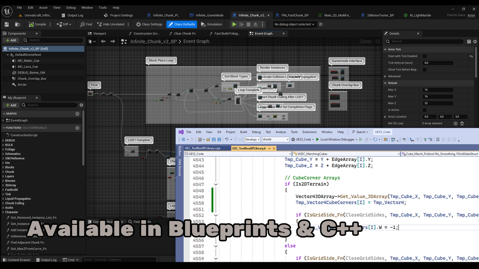Expand the Liquid Propagation function category
This screenshot has height=269, width=479.
click(3, 199)
